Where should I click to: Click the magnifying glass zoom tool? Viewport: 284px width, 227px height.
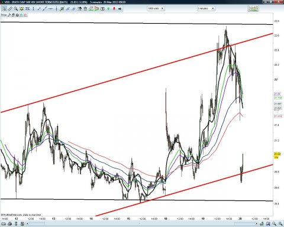pos(15,9)
